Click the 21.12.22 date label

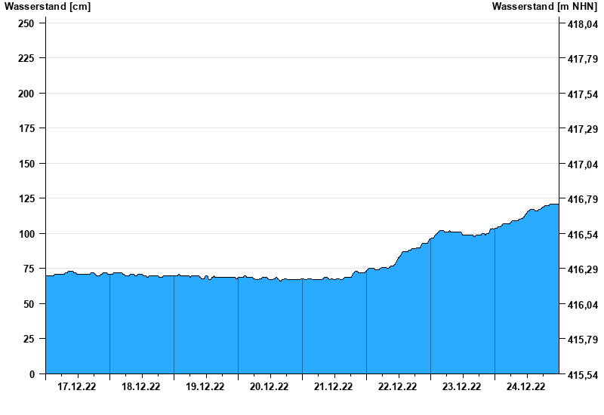point(334,387)
